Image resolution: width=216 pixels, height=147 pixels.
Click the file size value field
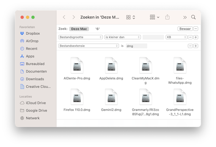click(153, 37)
